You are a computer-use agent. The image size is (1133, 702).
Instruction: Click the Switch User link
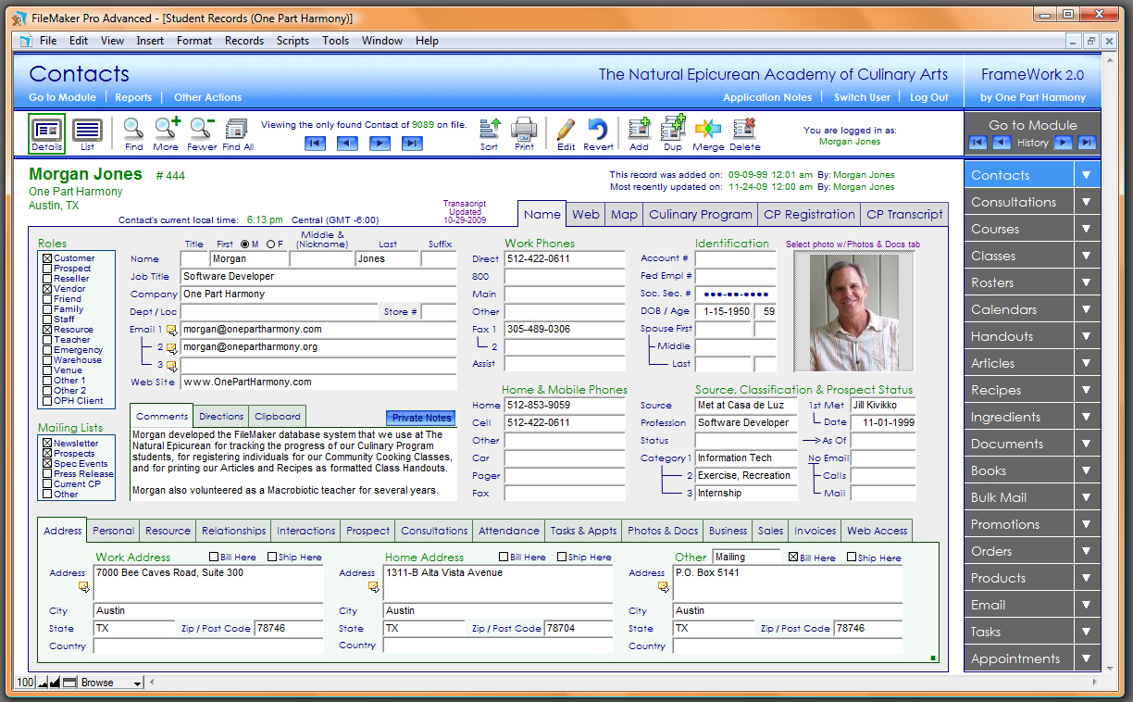pyautogui.click(x=862, y=97)
